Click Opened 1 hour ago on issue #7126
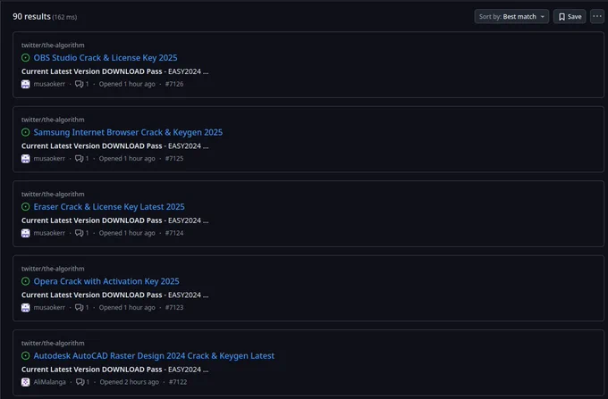The width and height of the screenshot is (608, 399). pos(127,84)
